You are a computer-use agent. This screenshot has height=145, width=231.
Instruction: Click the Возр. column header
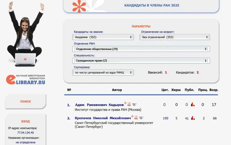214,90
